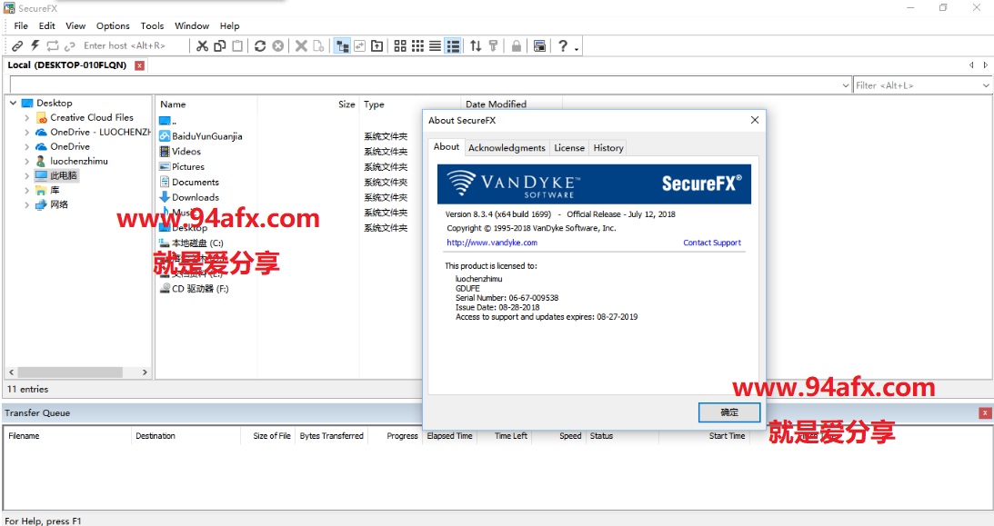
Task: Switch to the History tab
Action: [x=608, y=147]
